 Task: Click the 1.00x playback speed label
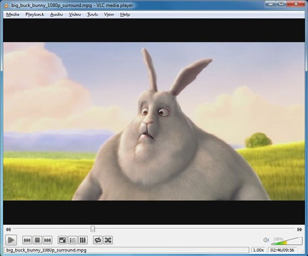coord(258,250)
